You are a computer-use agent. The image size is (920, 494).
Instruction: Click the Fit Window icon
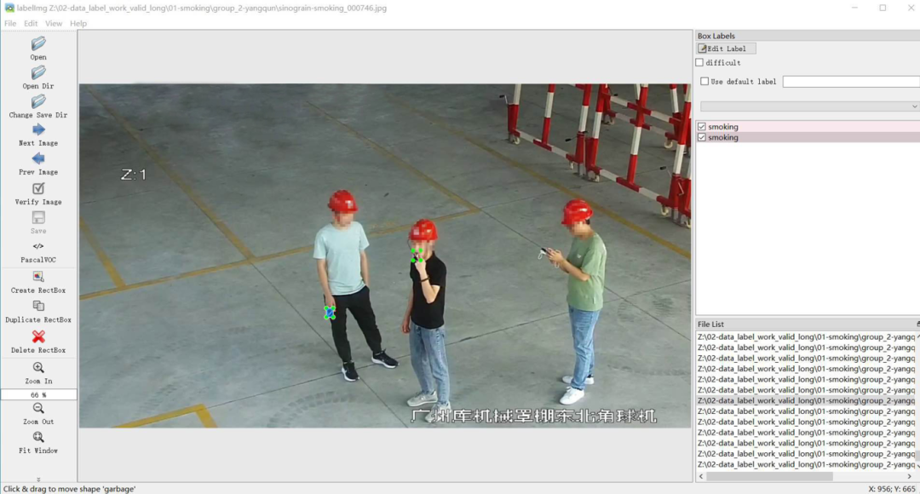pyautogui.click(x=38, y=437)
